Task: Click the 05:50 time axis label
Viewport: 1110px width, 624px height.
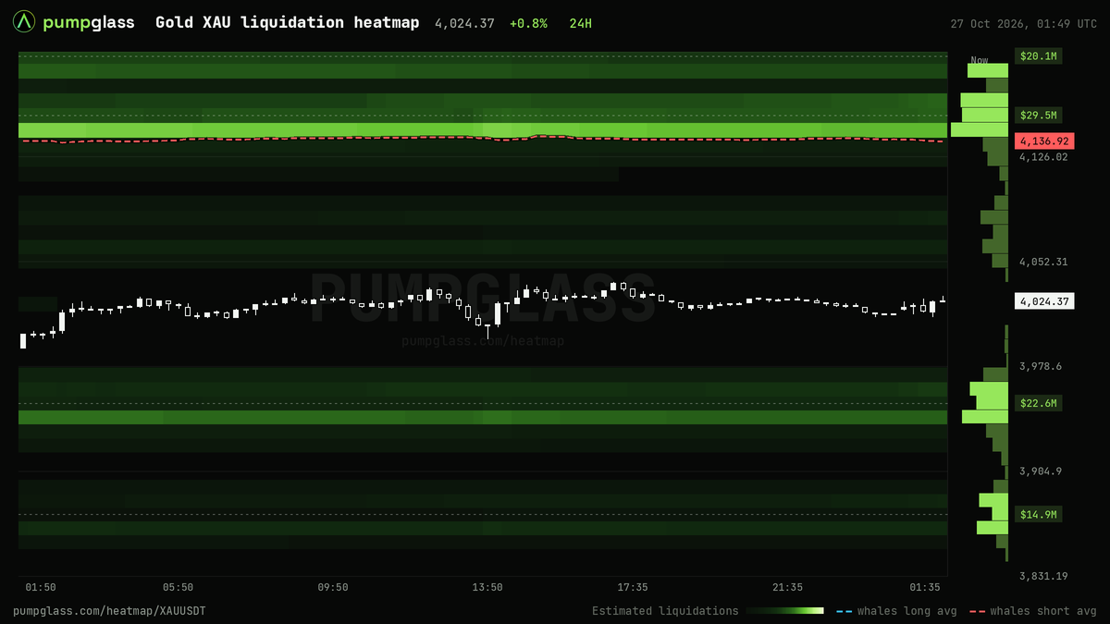Action: (x=178, y=587)
